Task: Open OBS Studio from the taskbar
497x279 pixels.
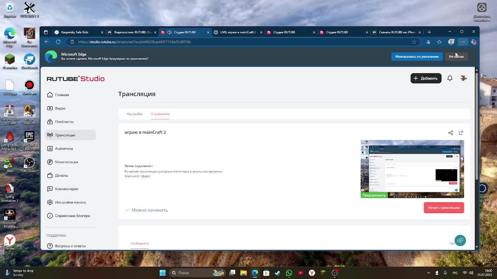Action: pyautogui.click(x=335, y=273)
